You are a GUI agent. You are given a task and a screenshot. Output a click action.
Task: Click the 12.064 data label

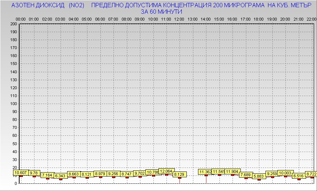[166, 171]
